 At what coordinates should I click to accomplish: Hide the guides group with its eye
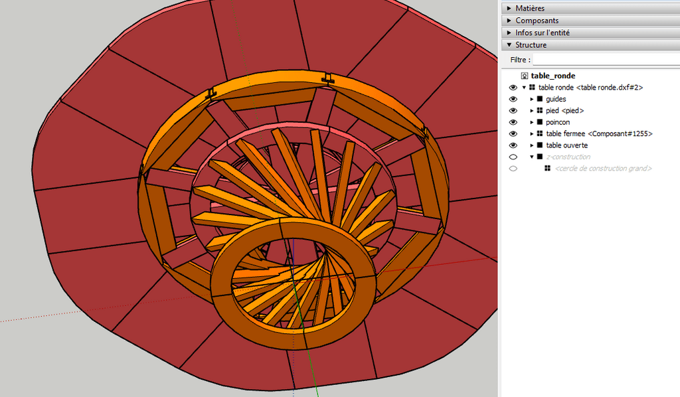tap(513, 99)
